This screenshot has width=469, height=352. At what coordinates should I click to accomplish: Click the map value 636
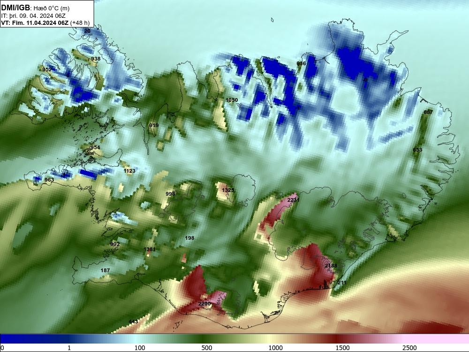pyautogui.click(x=301, y=63)
